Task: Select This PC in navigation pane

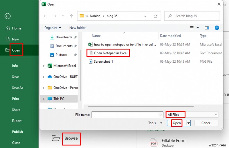Action: point(59,99)
